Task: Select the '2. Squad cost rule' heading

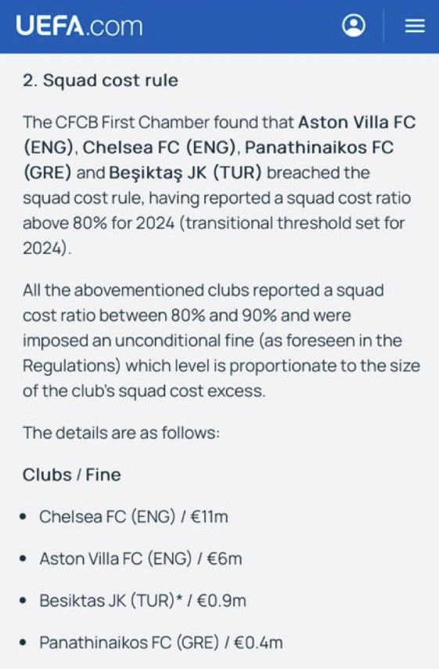Action: pyautogui.click(x=100, y=80)
